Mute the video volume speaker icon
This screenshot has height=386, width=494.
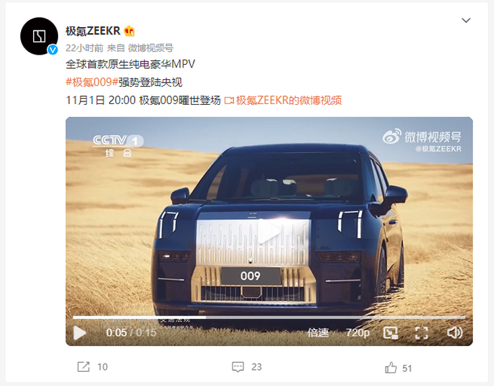(x=455, y=333)
